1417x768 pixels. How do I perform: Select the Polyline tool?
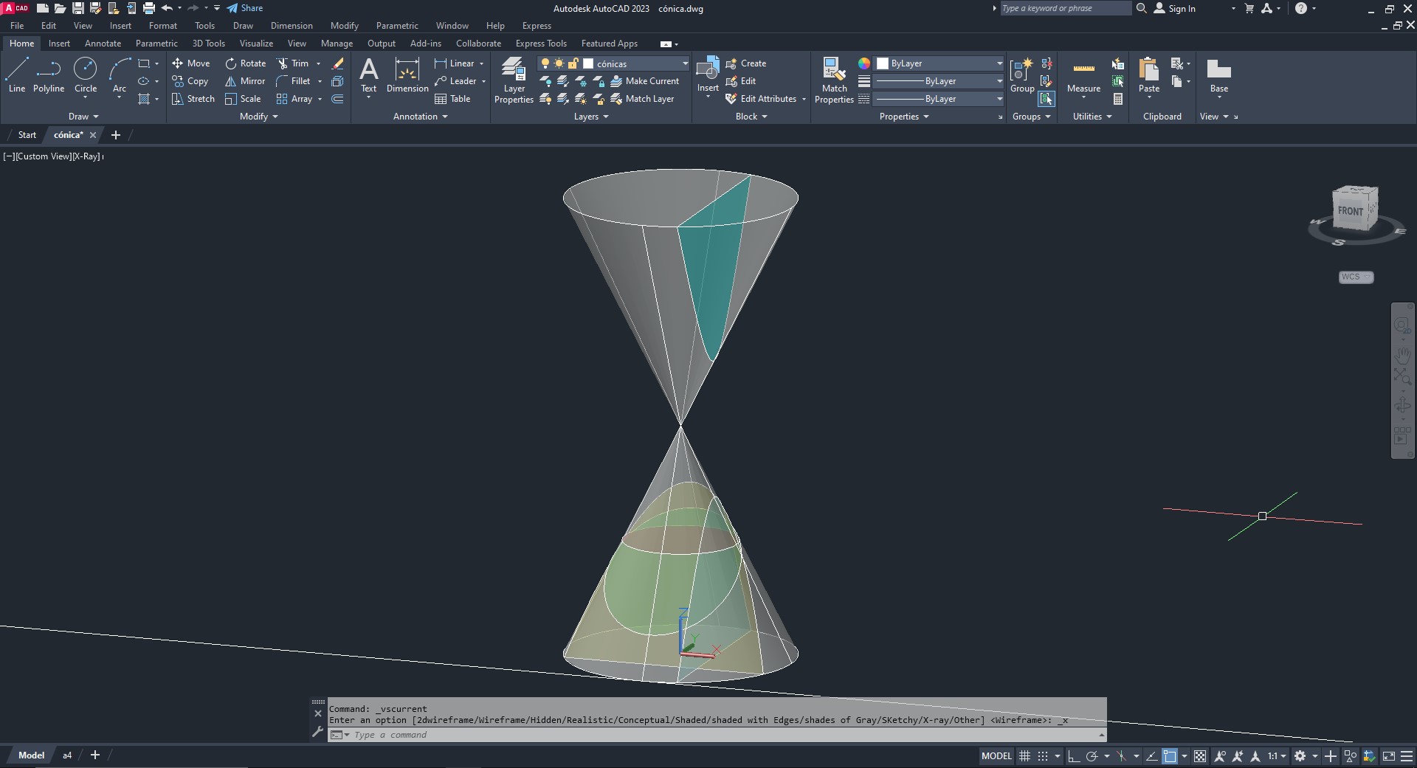tap(49, 75)
